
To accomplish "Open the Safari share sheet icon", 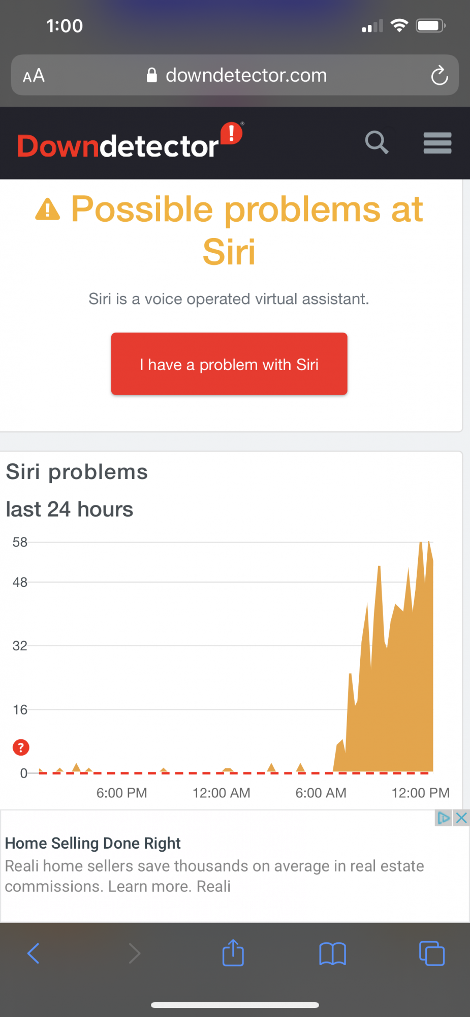I will point(233,952).
